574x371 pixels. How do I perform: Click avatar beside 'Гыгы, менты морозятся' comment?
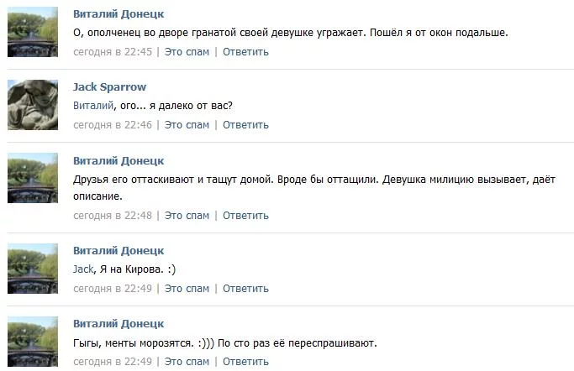pyautogui.click(x=33, y=342)
